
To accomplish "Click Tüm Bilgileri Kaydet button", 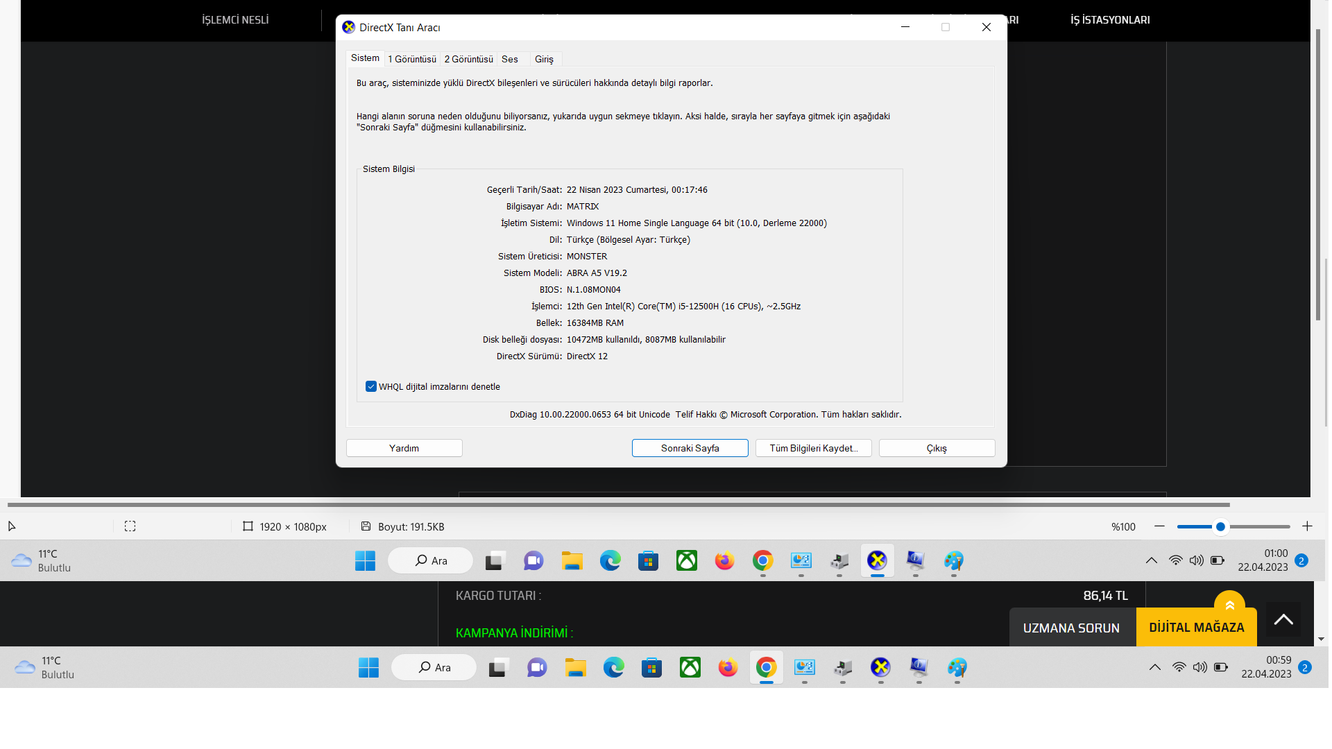I will tap(814, 448).
